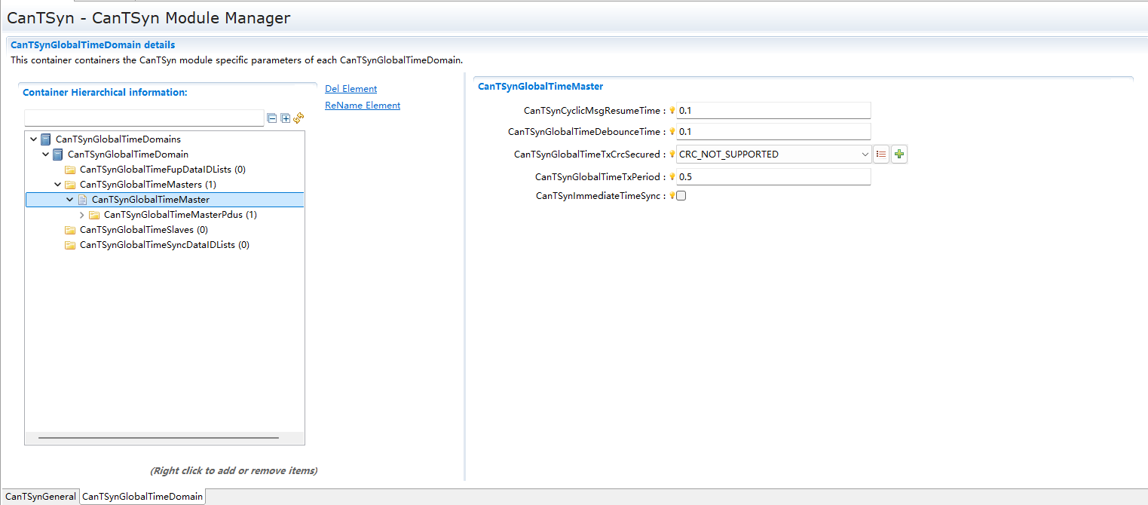Click lightbulb hint next to CanTSynCyclicMsgResumeTime
1148x505 pixels.
coord(672,111)
